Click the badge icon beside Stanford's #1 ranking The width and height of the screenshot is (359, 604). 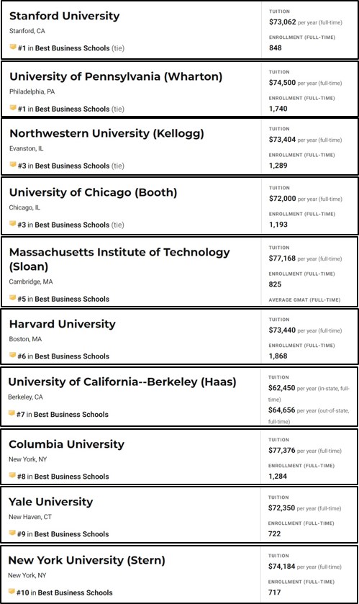[x=13, y=47]
